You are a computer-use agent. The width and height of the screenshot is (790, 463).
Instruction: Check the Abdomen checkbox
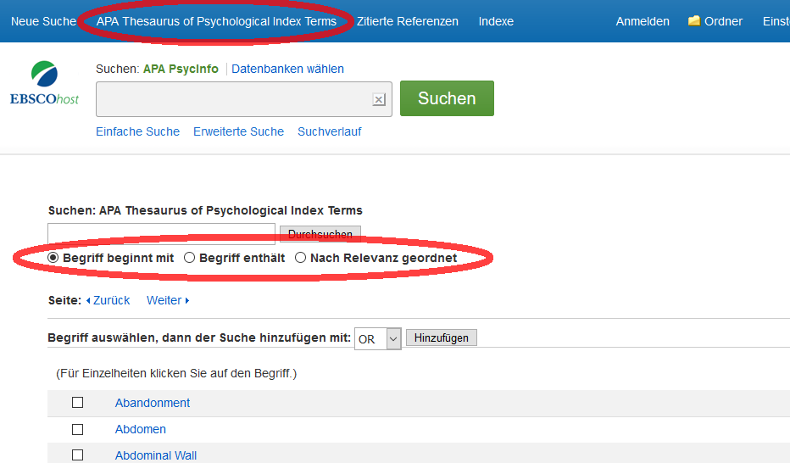click(x=78, y=429)
